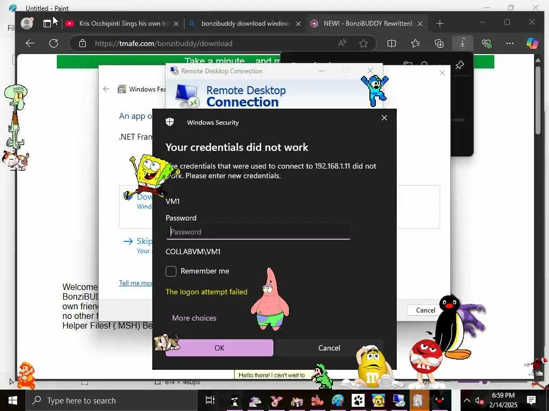The width and height of the screenshot is (549, 411).
Task: Expand More choices in credentials dialog
Action: click(194, 318)
